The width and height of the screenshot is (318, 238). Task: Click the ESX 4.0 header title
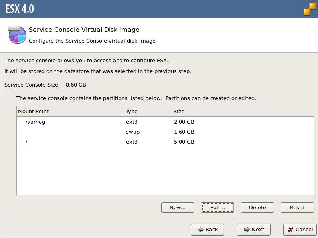point(20,9)
